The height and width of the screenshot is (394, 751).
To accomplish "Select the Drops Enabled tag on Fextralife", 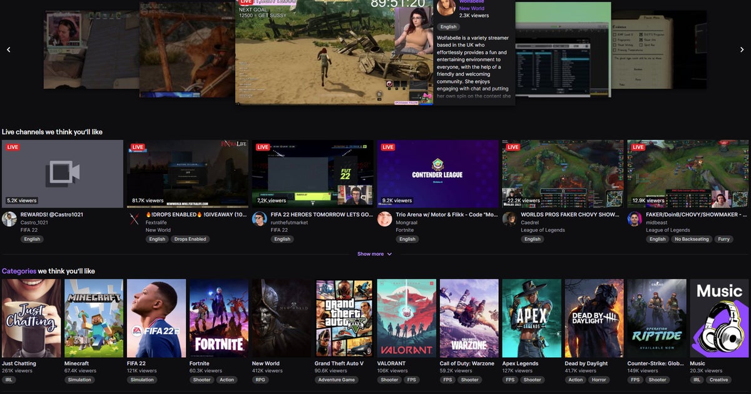I will (190, 239).
